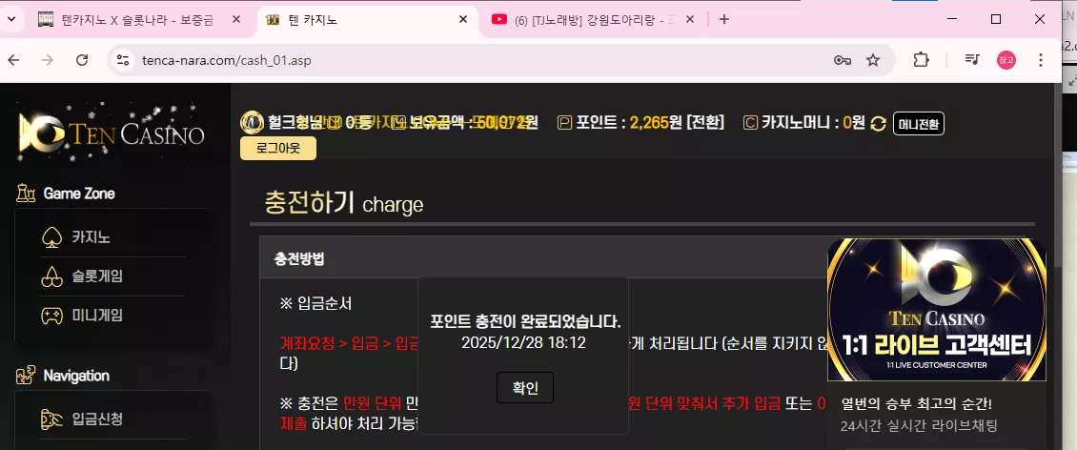Bookmark this page with the star

point(873,60)
